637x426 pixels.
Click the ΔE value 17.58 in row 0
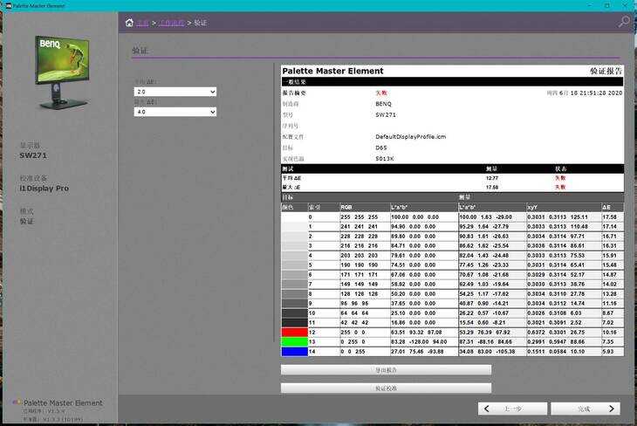pyautogui.click(x=610, y=217)
